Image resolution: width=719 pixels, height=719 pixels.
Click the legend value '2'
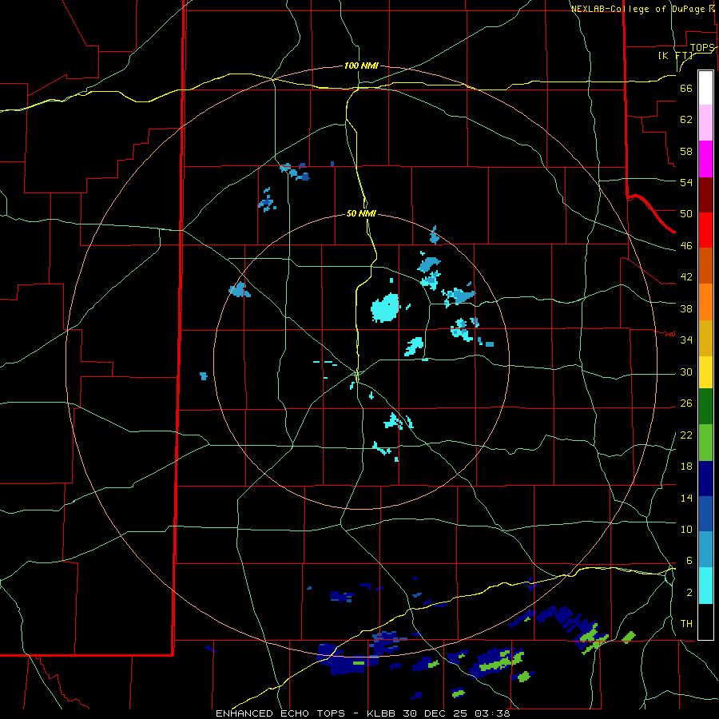coord(689,592)
